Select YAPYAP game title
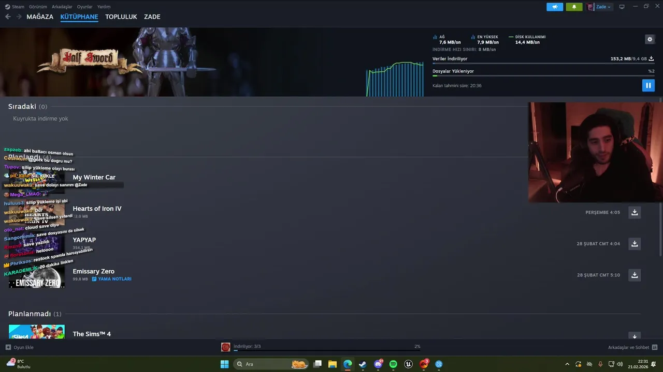The height and width of the screenshot is (372, 663). pyautogui.click(x=84, y=240)
